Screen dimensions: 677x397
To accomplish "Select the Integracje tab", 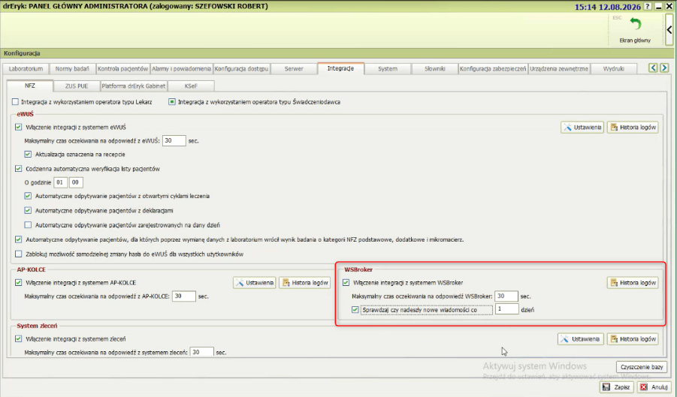I will point(340,68).
